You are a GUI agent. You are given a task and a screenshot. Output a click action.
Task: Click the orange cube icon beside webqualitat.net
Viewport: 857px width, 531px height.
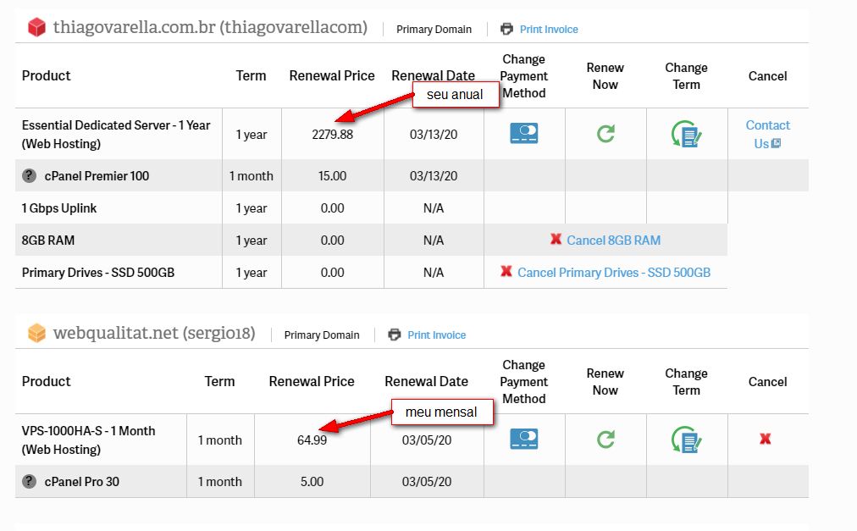[36, 334]
